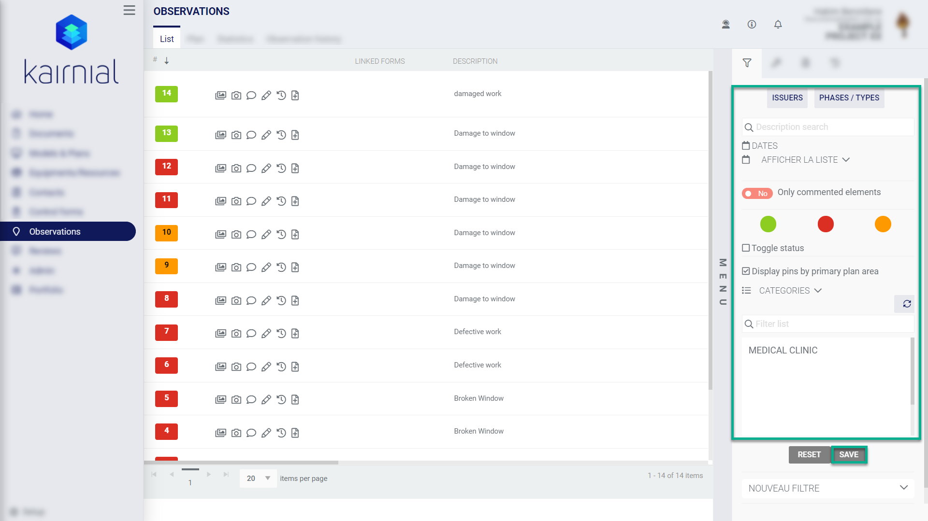Select the red status color circle

point(825,225)
